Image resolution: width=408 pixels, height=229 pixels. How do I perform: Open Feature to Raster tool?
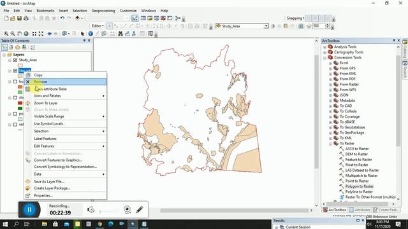[358, 160]
